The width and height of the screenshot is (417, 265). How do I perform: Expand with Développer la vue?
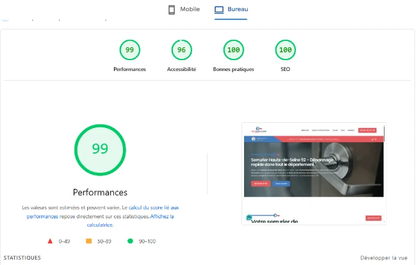[384, 258]
